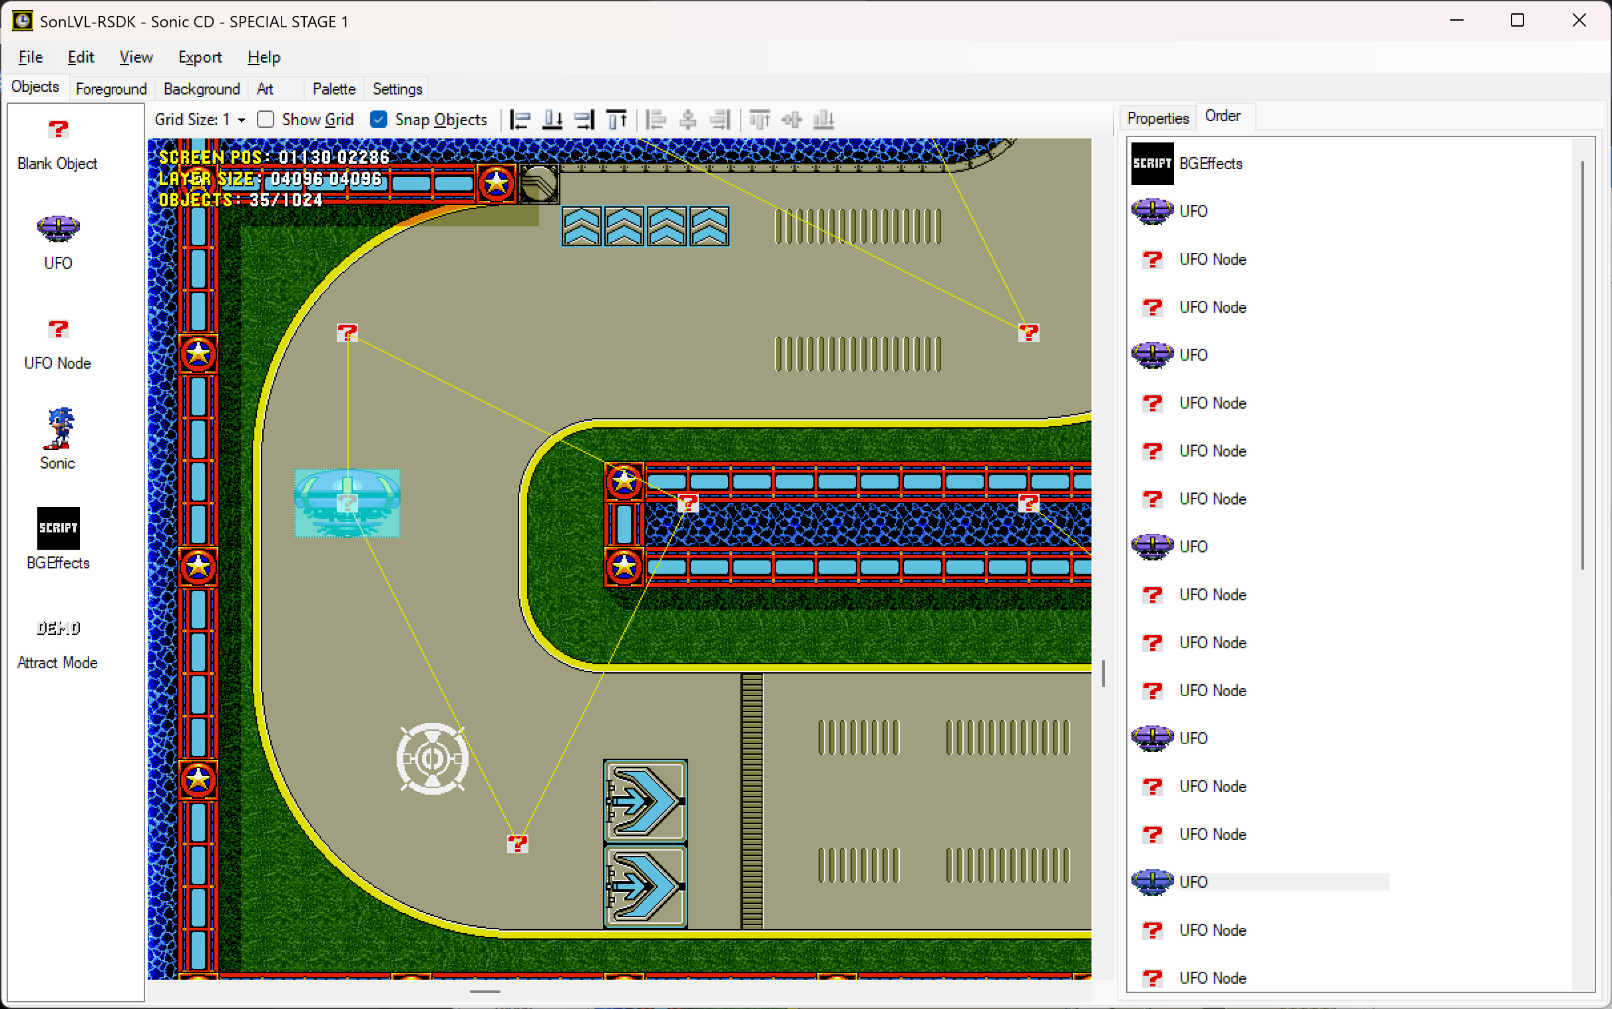Image resolution: width=1612 pixels, height=1009 pixels.
Task: Select BGEffects entry in the Order list
Action: (x=1210, y=164)
